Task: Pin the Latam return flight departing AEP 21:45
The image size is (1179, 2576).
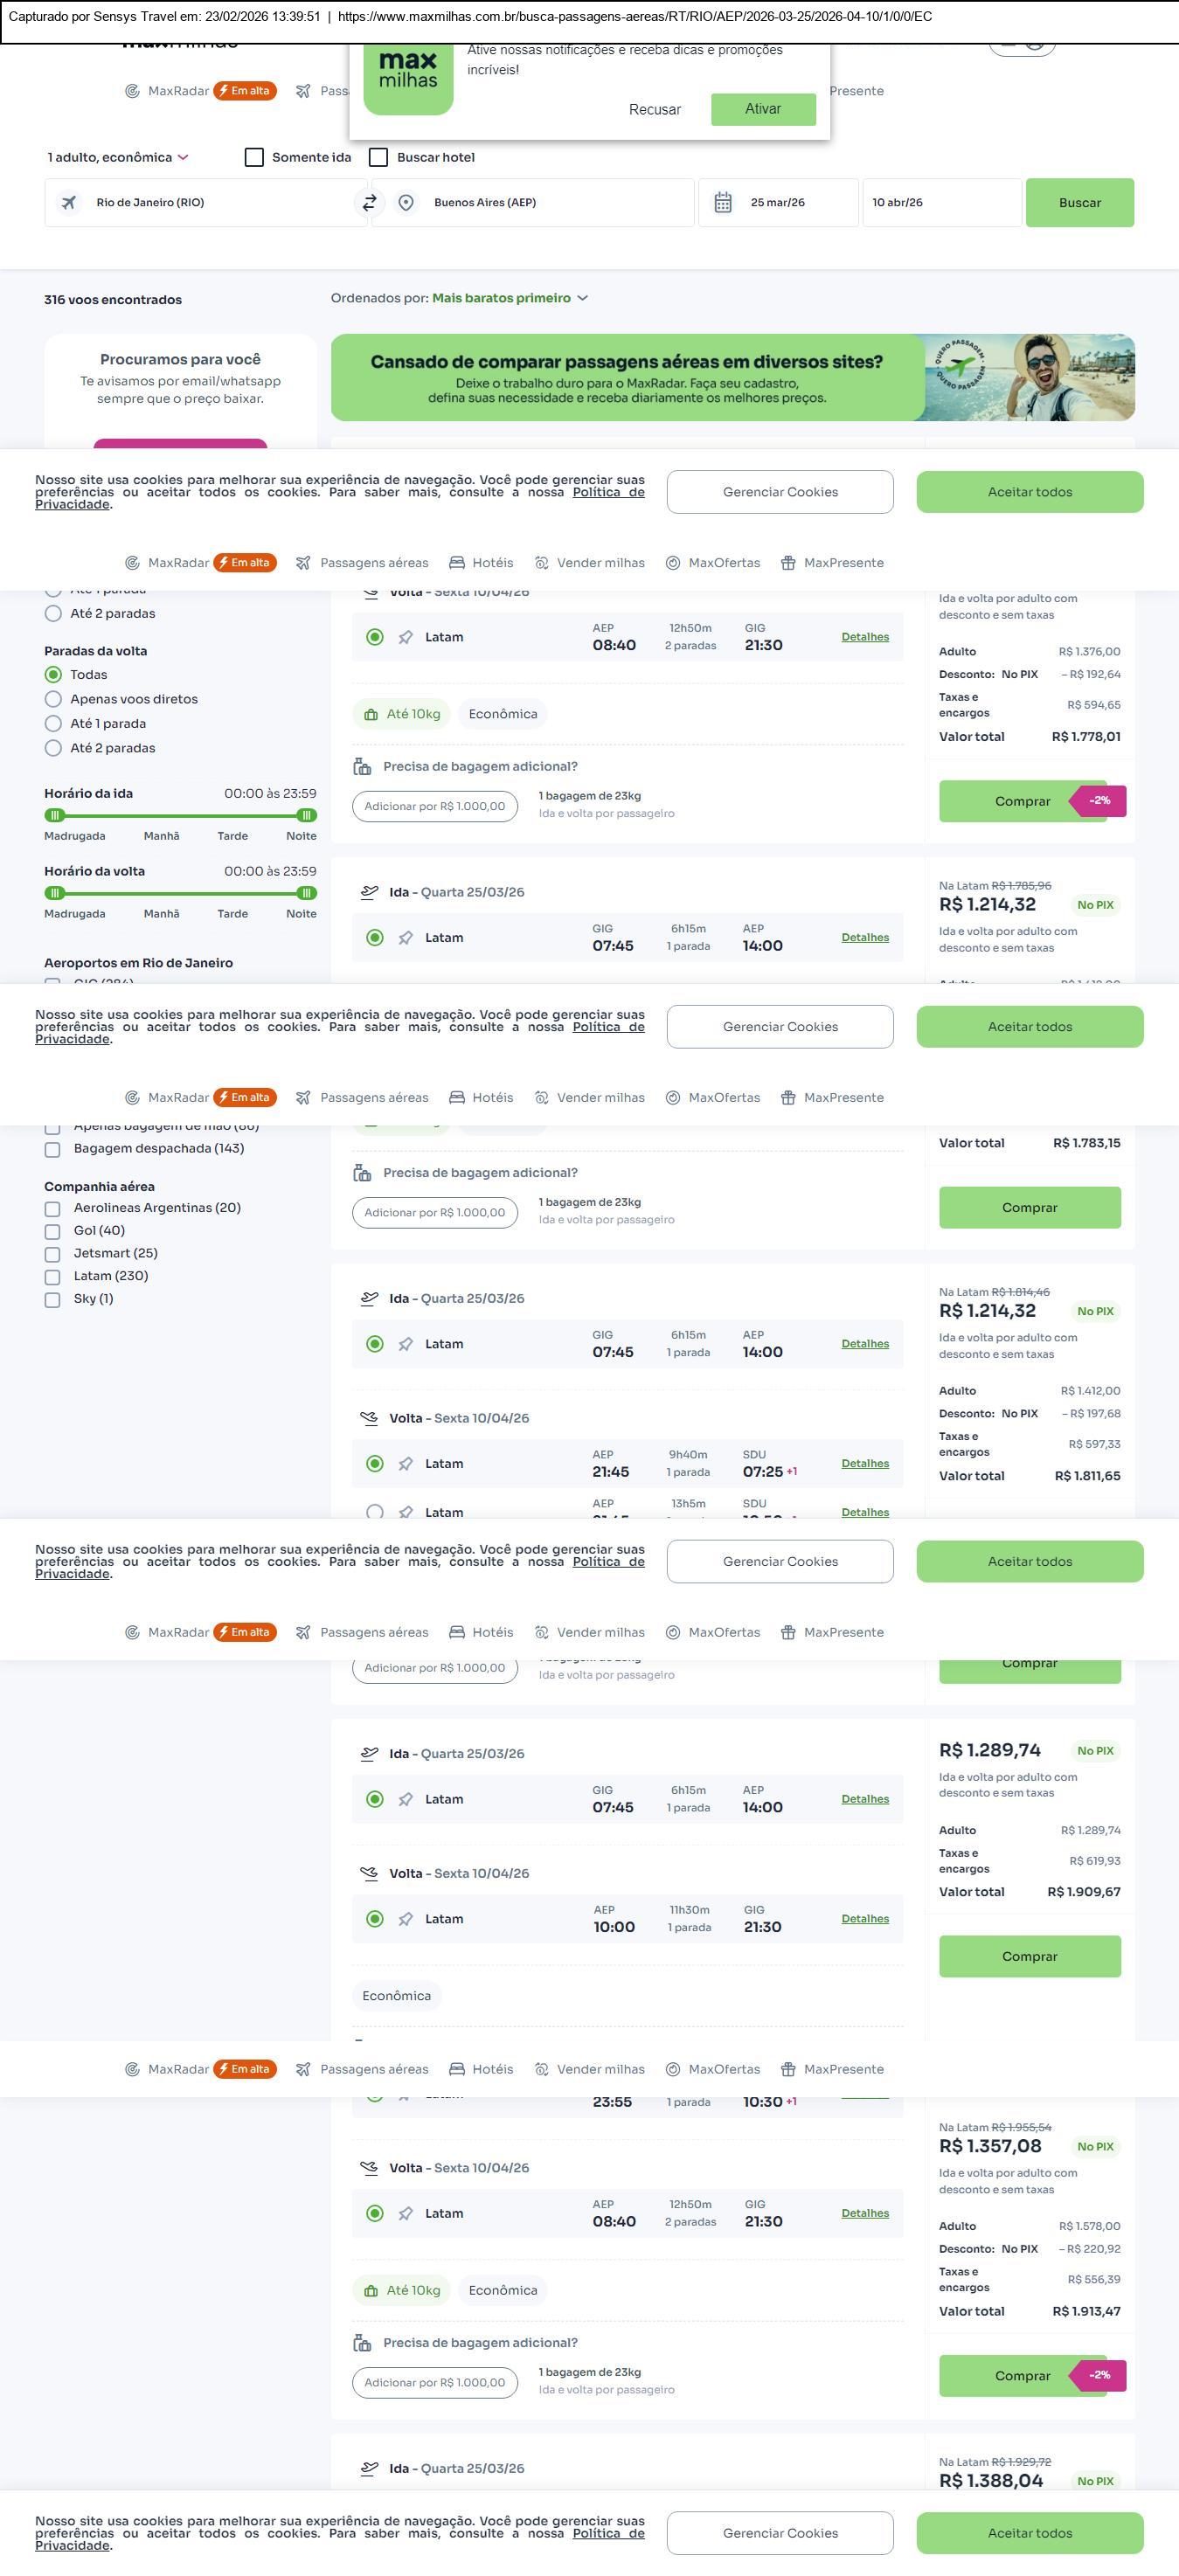Action: (x=406, y=1464)
